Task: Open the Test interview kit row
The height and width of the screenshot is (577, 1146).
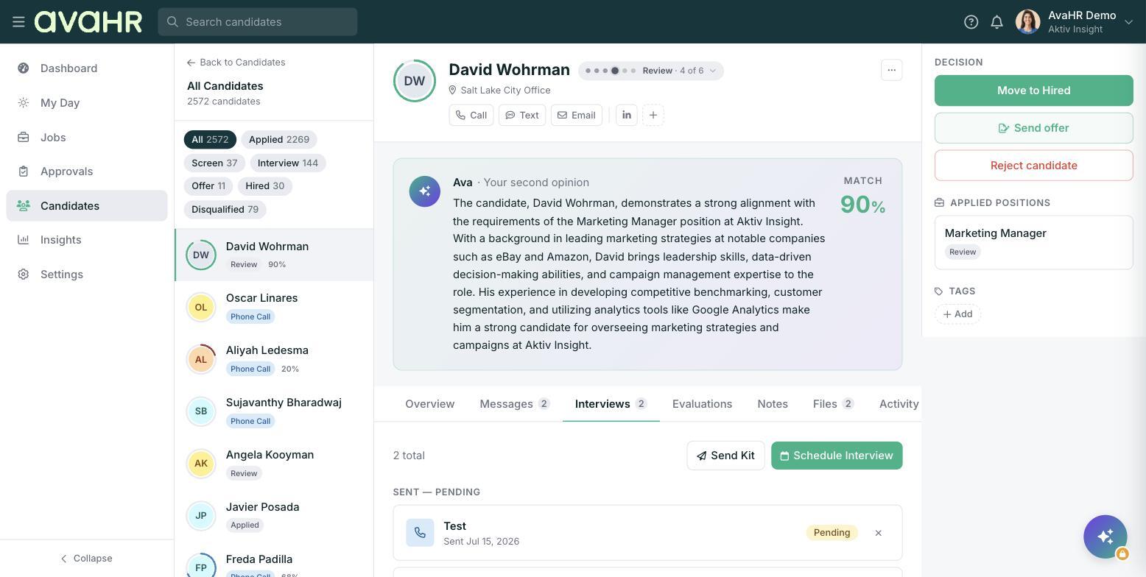Action: pos(647,533)
